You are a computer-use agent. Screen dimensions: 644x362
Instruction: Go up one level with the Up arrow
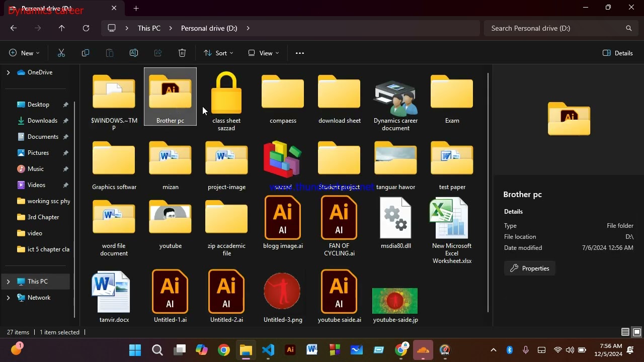(62, 28)
